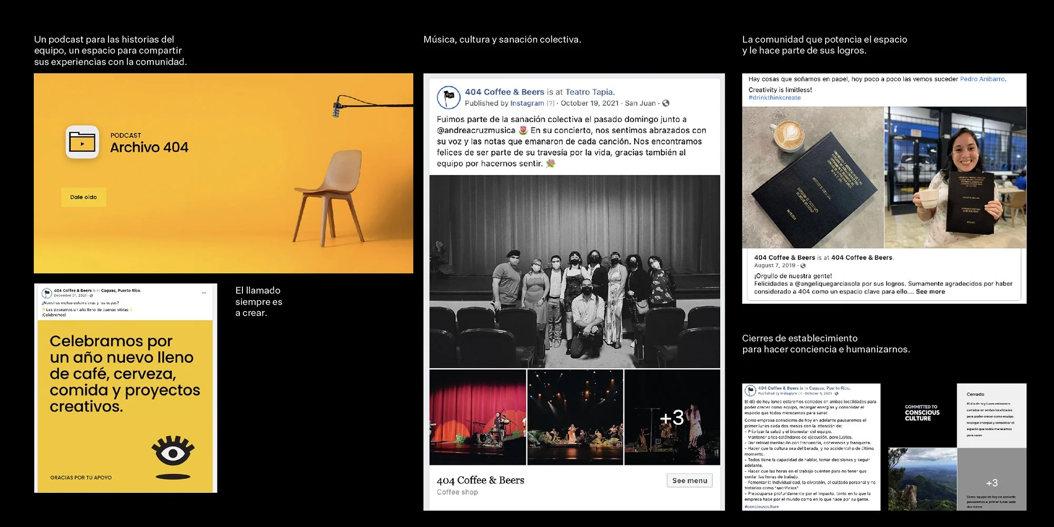
Task: Select the "Coffee shop" category label
Action: tap(457, 492)
